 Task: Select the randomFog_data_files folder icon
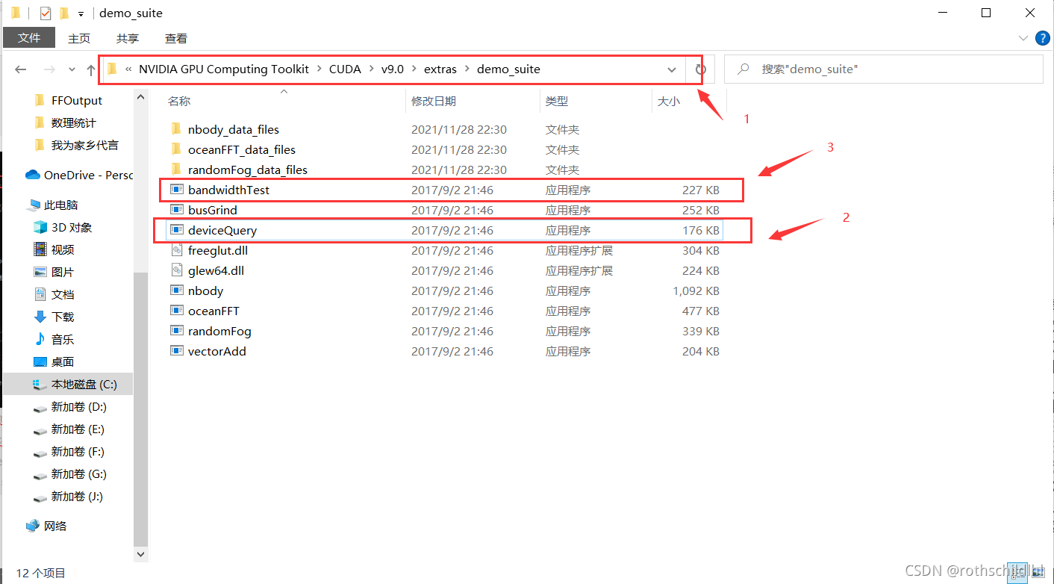176,170
